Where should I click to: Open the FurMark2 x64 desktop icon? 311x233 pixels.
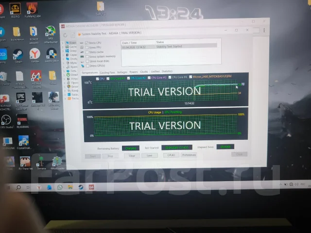click(32, 10)
